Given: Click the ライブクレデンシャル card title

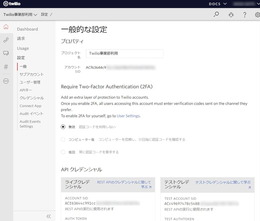Looking at the screenshot, I should coord(77,184).
